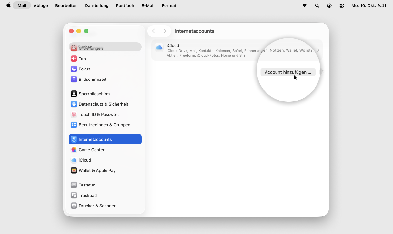Open Wallet & Apple Pay icon
393x234 pixels.
click(x=74, y=170)
